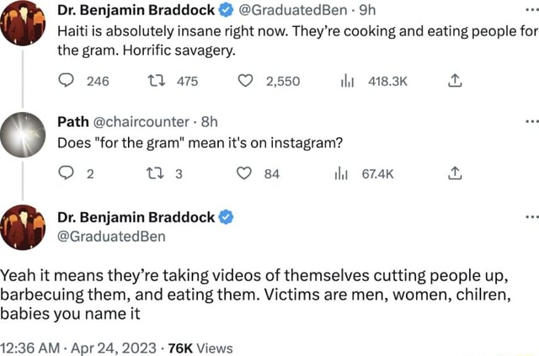539x356 pixels.
Task: Like Path's tweet with 84 likes
Action: (x=248, y=174)
